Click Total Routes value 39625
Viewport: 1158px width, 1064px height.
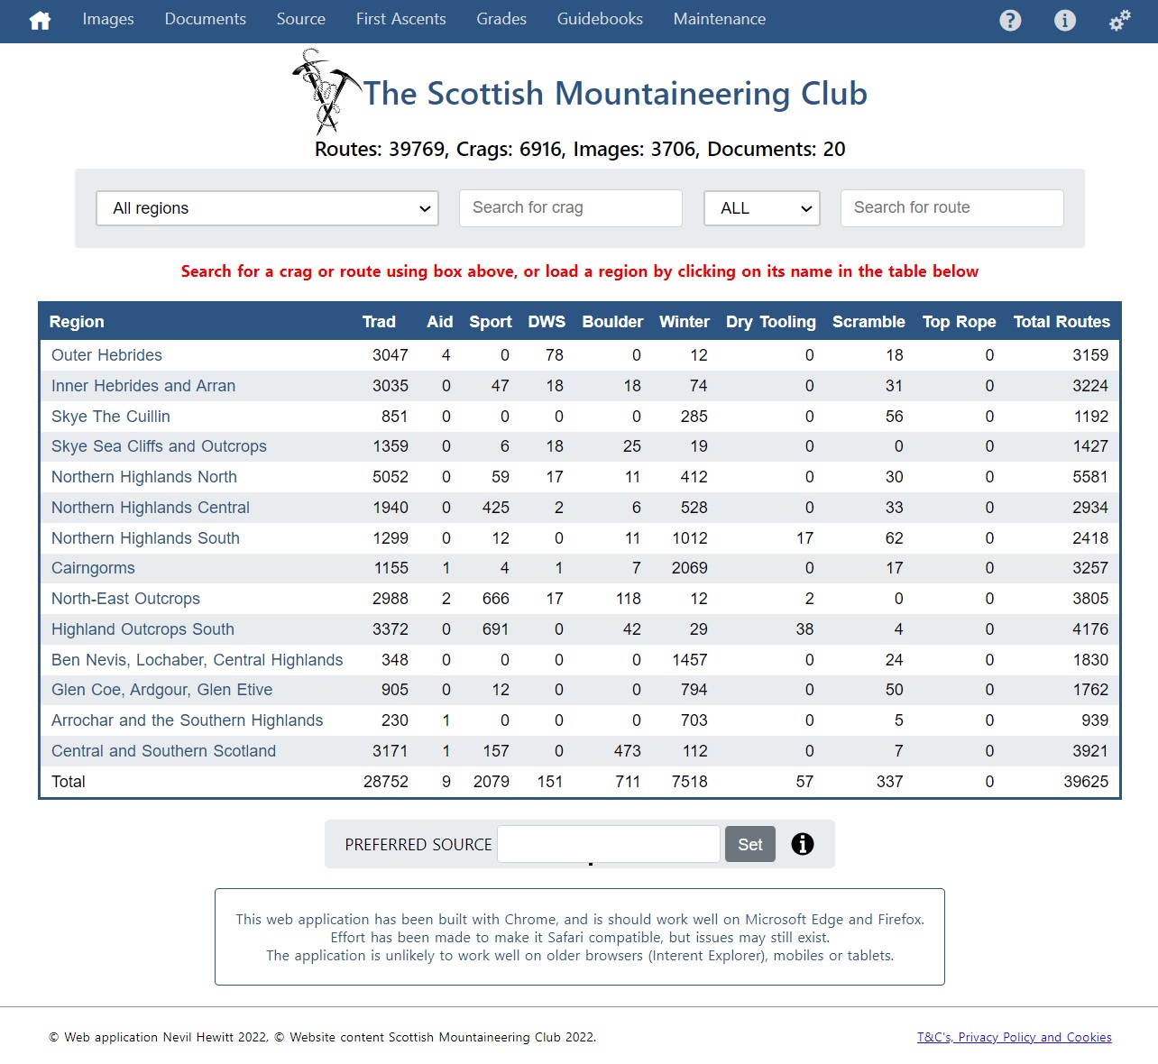point(1086,782)
